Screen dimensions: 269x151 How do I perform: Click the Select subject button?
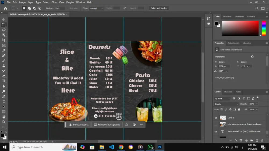78,125
